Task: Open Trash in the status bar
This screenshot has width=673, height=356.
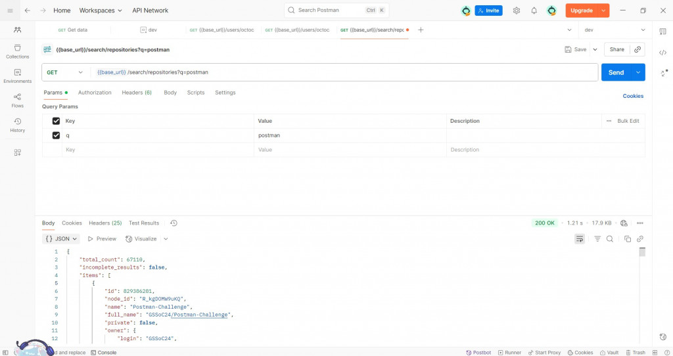Action: coord(636,353)
